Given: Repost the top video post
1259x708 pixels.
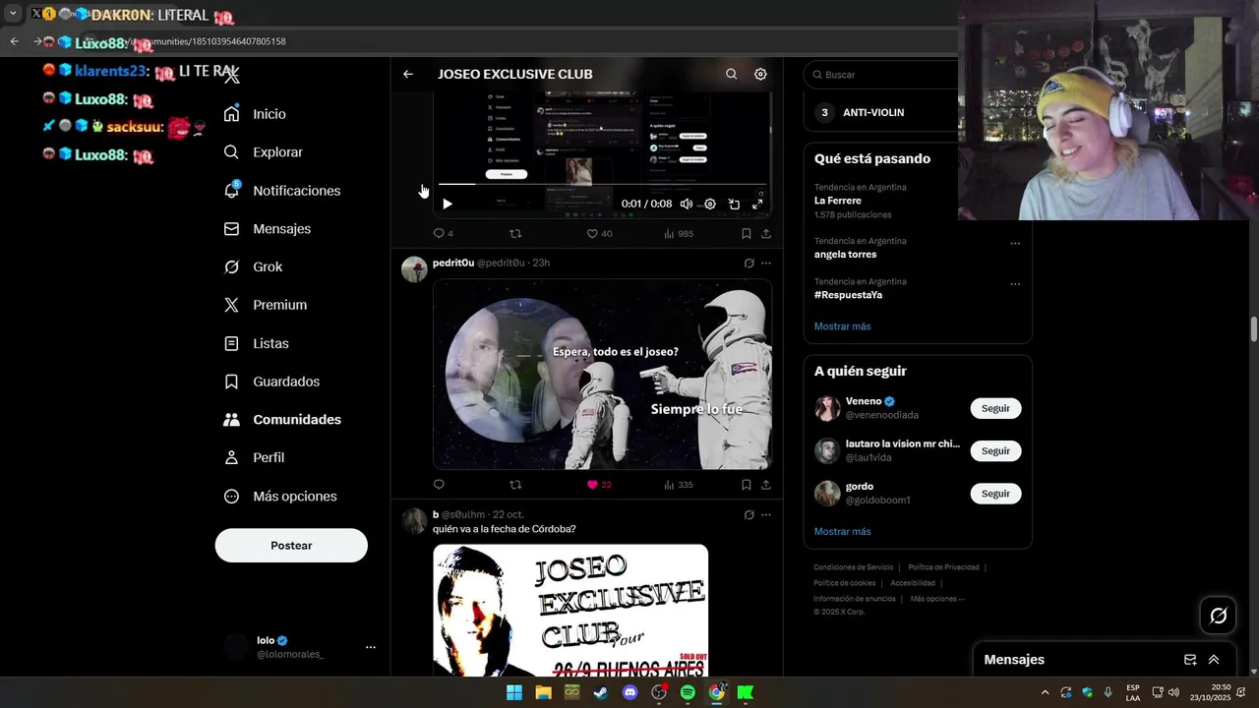Looking at the screenshot, I should pyautogui.click(x=515, y=233).
